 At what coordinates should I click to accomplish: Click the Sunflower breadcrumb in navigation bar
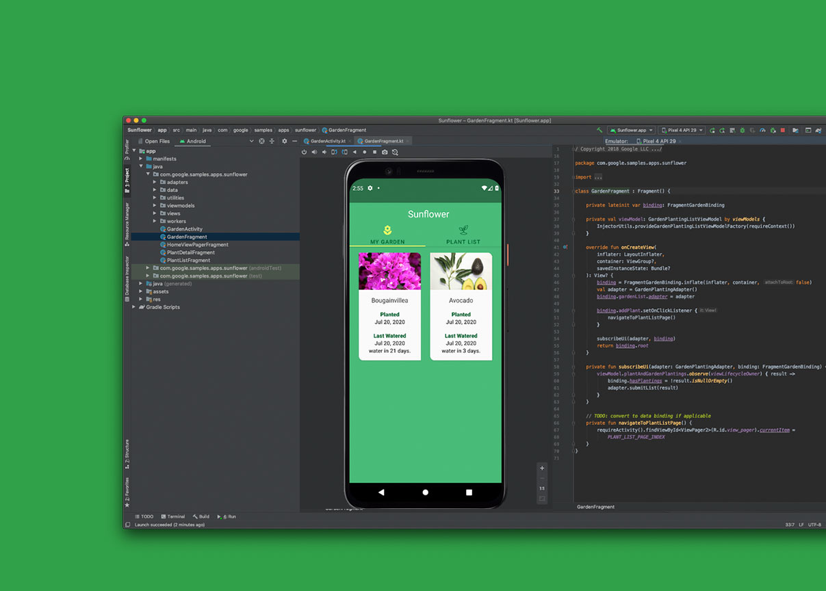click(140, 130)
